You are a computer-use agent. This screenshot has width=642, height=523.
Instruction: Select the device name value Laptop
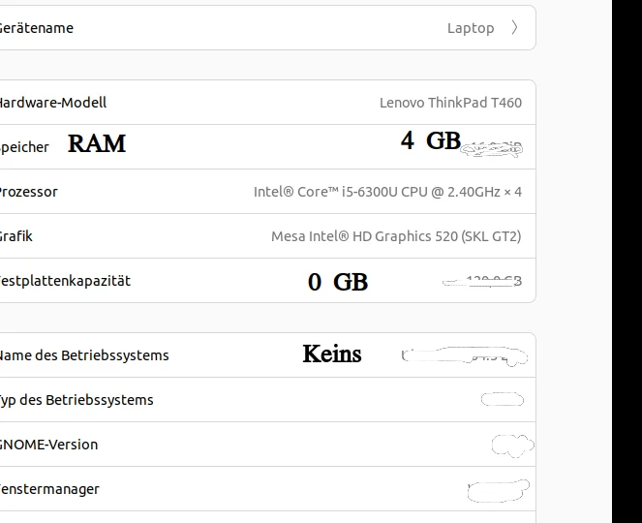[x=471, y=28]
